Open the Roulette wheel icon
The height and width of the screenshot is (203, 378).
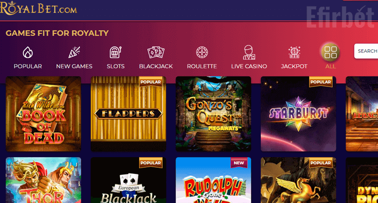[x=202, y=52]
